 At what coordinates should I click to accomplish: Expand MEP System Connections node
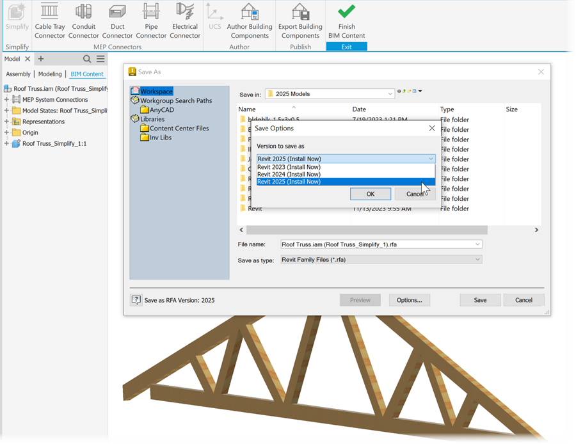6,100
